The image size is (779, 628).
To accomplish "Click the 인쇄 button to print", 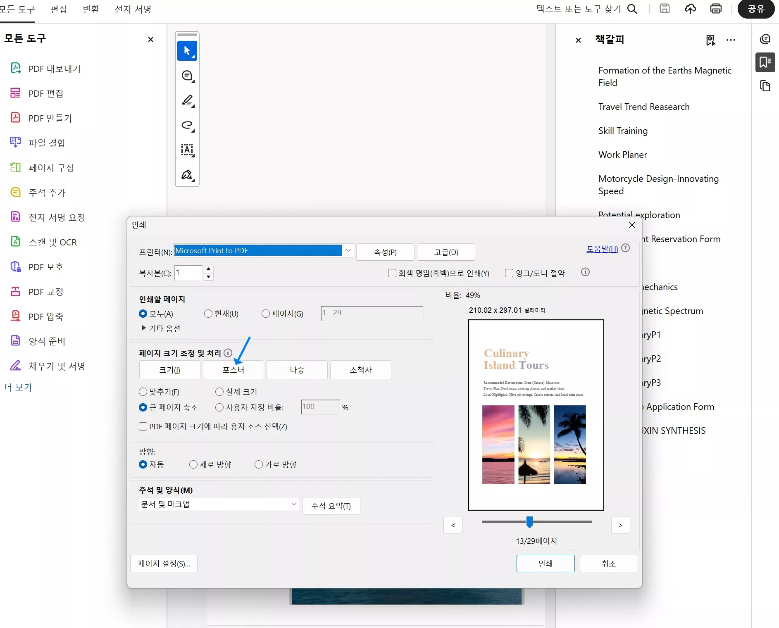I will pos(545,563).
